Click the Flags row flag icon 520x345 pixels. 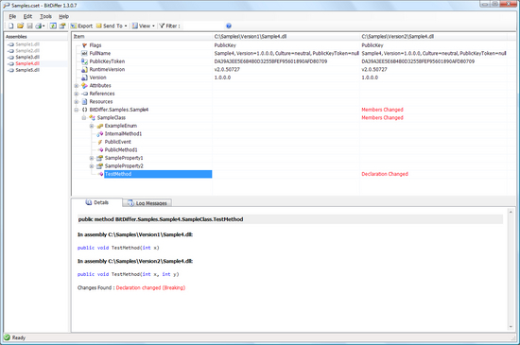(84, 45)
